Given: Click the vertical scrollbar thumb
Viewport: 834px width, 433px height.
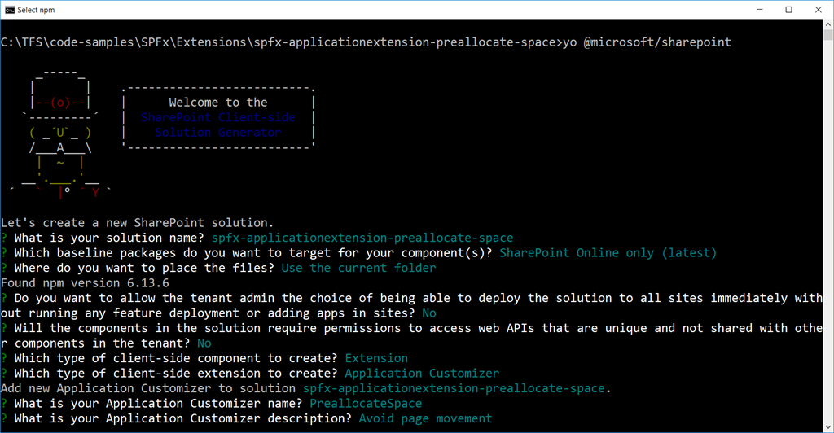Looking at the screenshot, I should click(x=828, y=35).
